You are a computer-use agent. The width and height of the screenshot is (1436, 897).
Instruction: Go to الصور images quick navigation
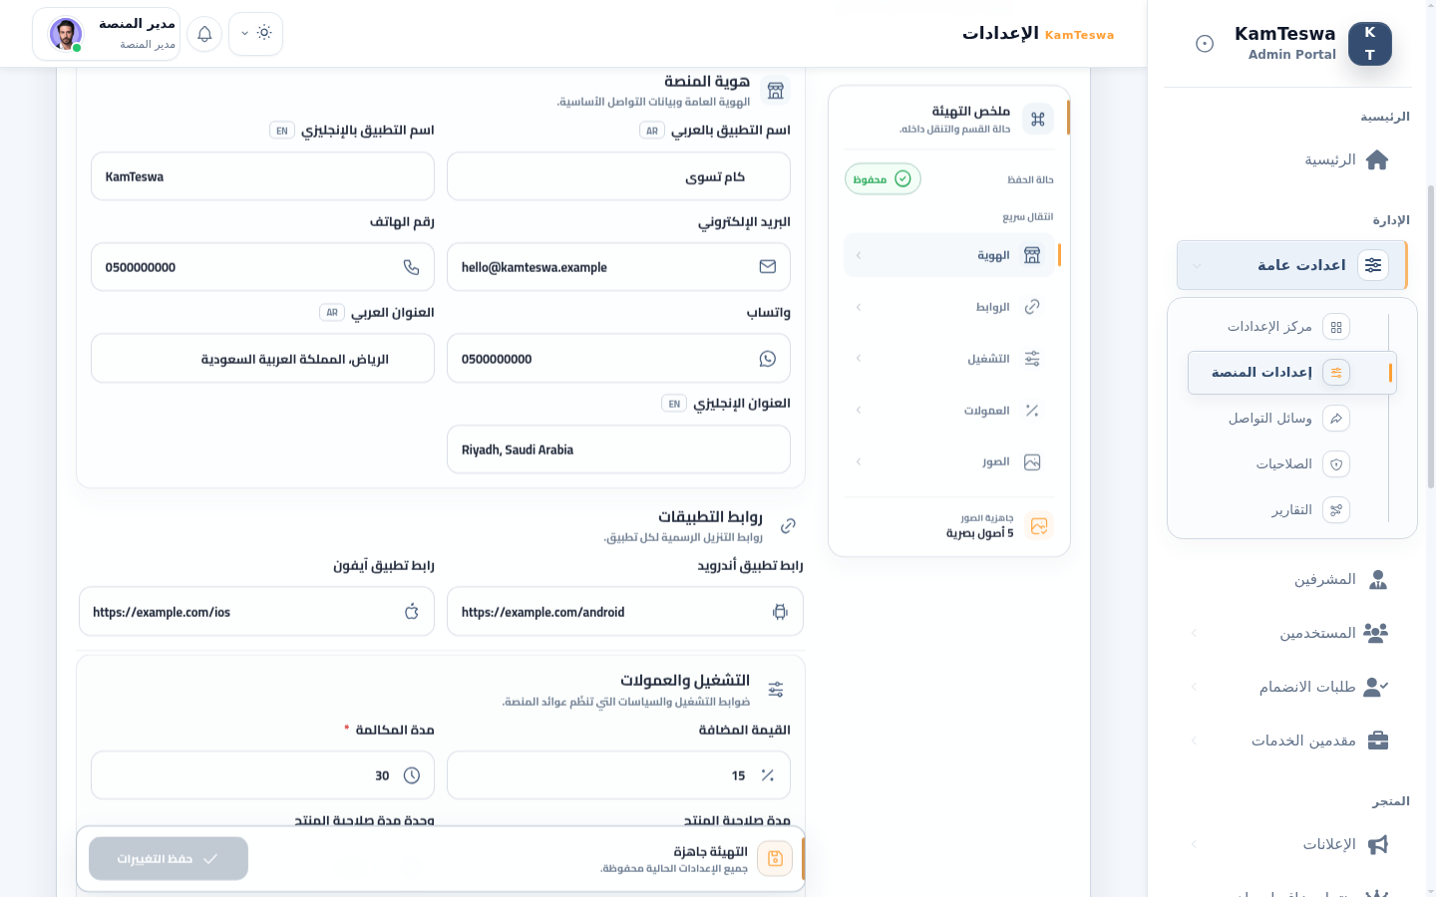point(949,462)
